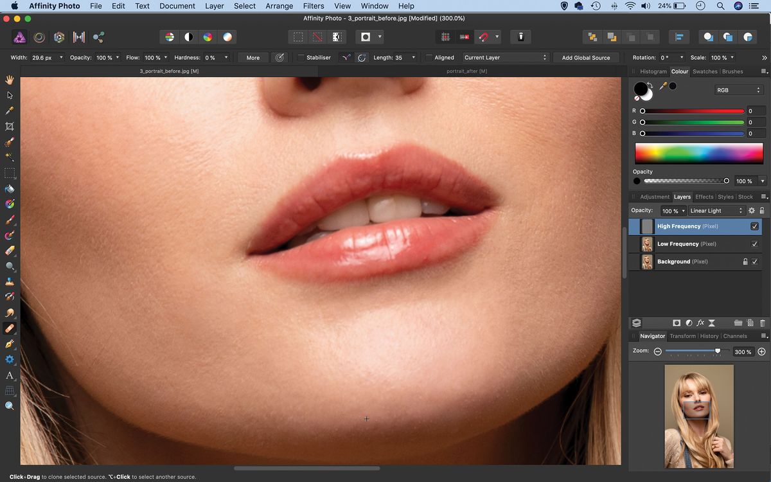Open the Current Layer source dropdown
771x482 pixels.
tap(505, 57)
